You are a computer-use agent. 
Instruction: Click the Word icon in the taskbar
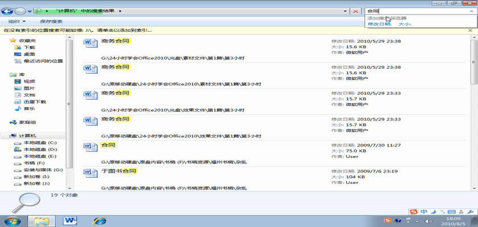click(71, 220)
